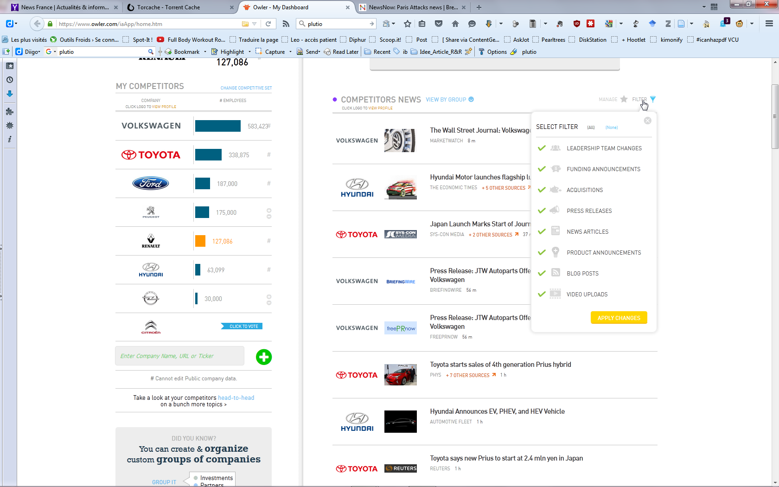
Task: Expand +2 other sources for Toyota story
Action: pyautogui.click(x=493, y=235)
